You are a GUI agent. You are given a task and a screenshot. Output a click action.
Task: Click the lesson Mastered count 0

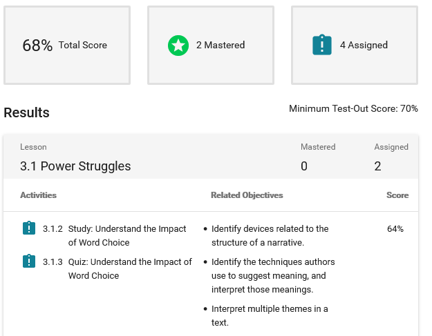click(x=304, y=166)
